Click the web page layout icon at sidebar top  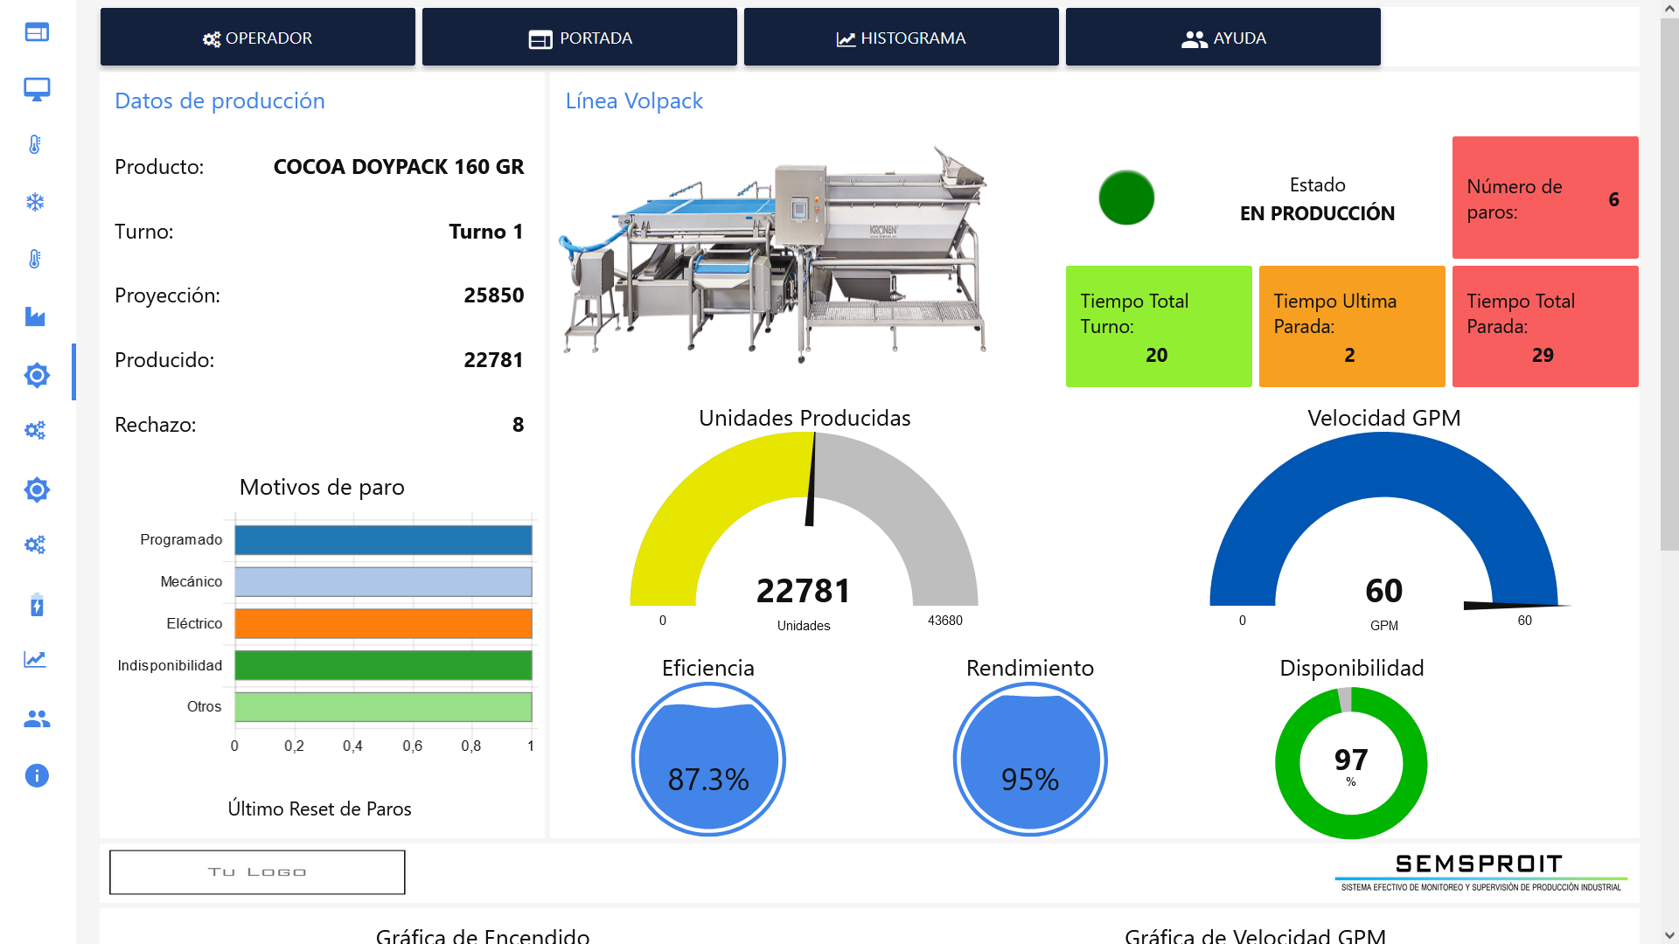37,32
